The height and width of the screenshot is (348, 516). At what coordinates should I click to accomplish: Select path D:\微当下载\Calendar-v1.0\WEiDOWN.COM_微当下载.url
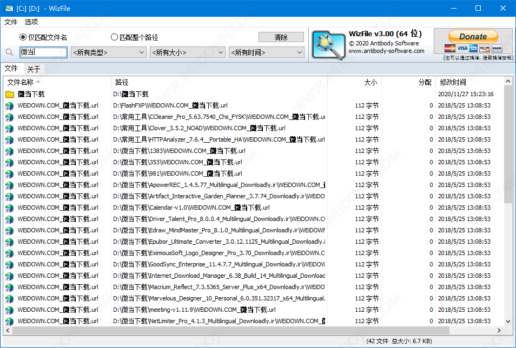coord(191,208)
